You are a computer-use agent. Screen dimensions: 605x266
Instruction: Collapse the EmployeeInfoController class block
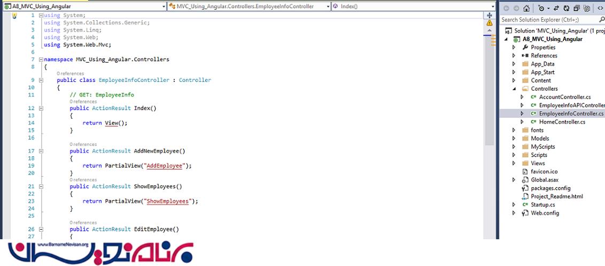[41, 80]
